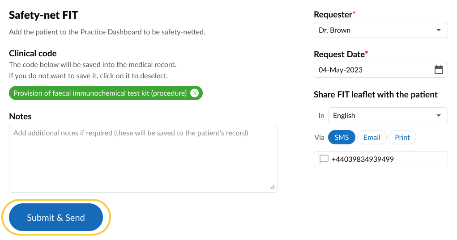Image resolution: width=457 pixels, height=240 pixels.
Task: Focus the additional Notes text area
Action: [x=143, y=158]
